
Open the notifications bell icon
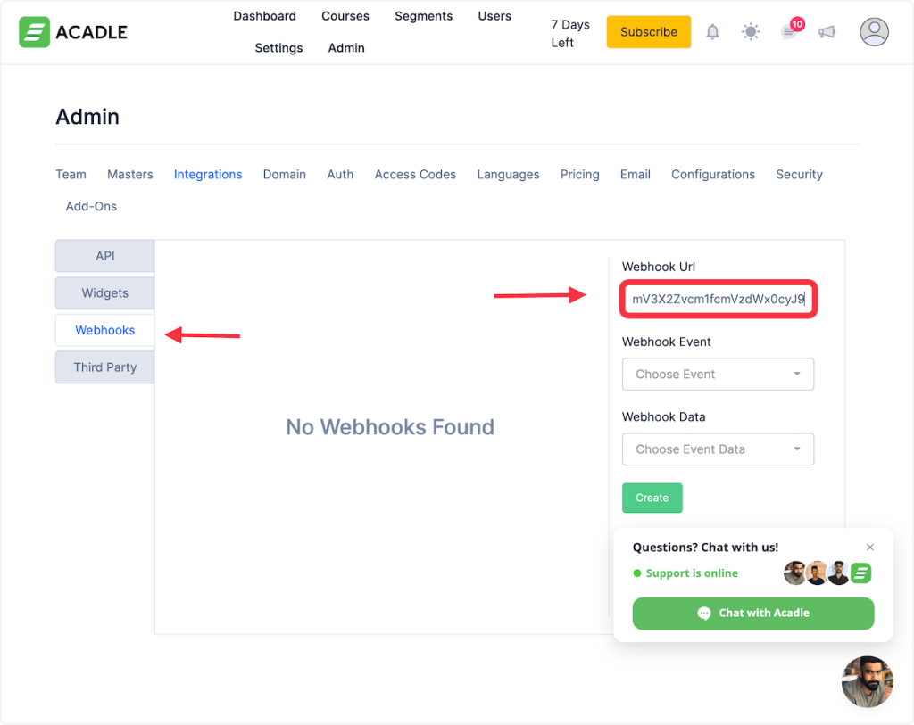point(712,32)
